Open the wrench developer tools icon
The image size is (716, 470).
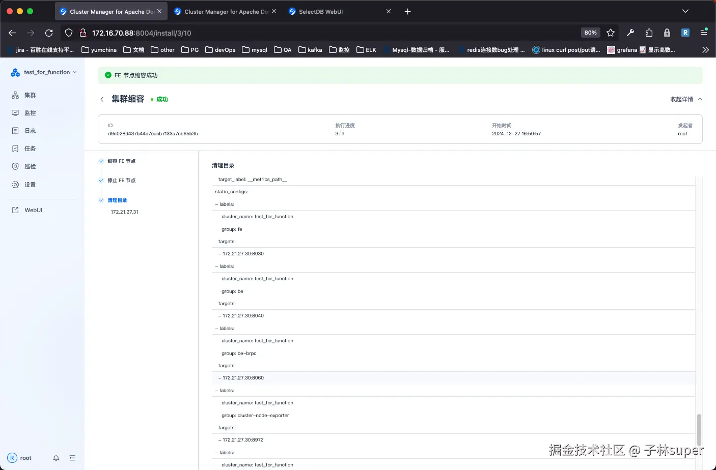tap(630, 33)
